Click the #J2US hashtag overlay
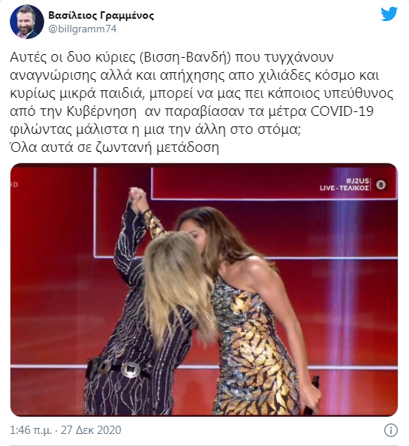This screenshot has height=446, width=409. (x=358, y=181)
